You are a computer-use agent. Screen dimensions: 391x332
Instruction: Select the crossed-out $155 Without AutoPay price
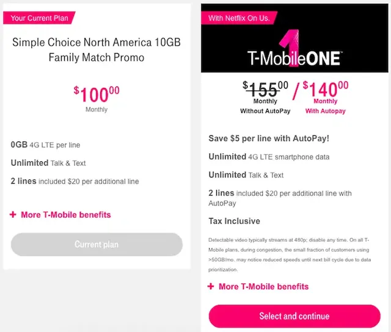coord(265,96)
